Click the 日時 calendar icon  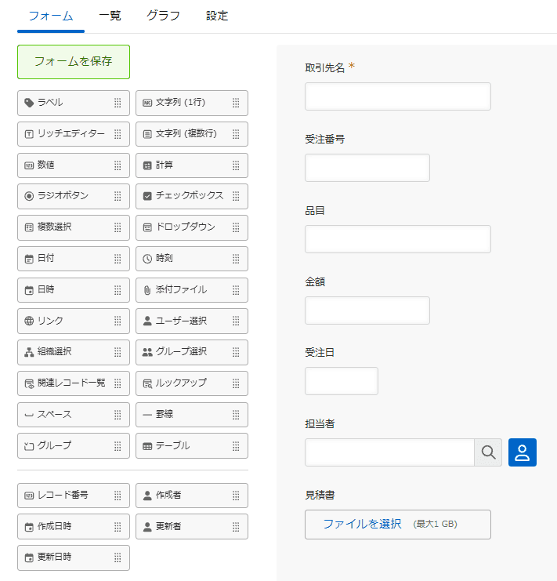pyautogui.click(x=29, y=290)
